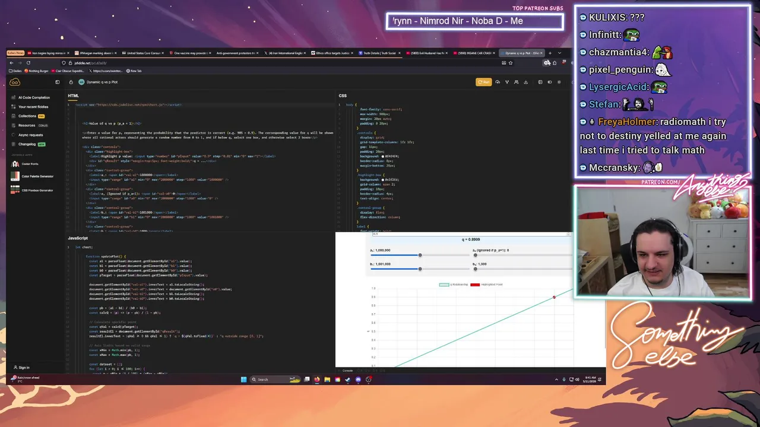The height and width of the screenshot is (427, 760).
Task: Click the JSFiddle cloud logo
Action: 15,82
